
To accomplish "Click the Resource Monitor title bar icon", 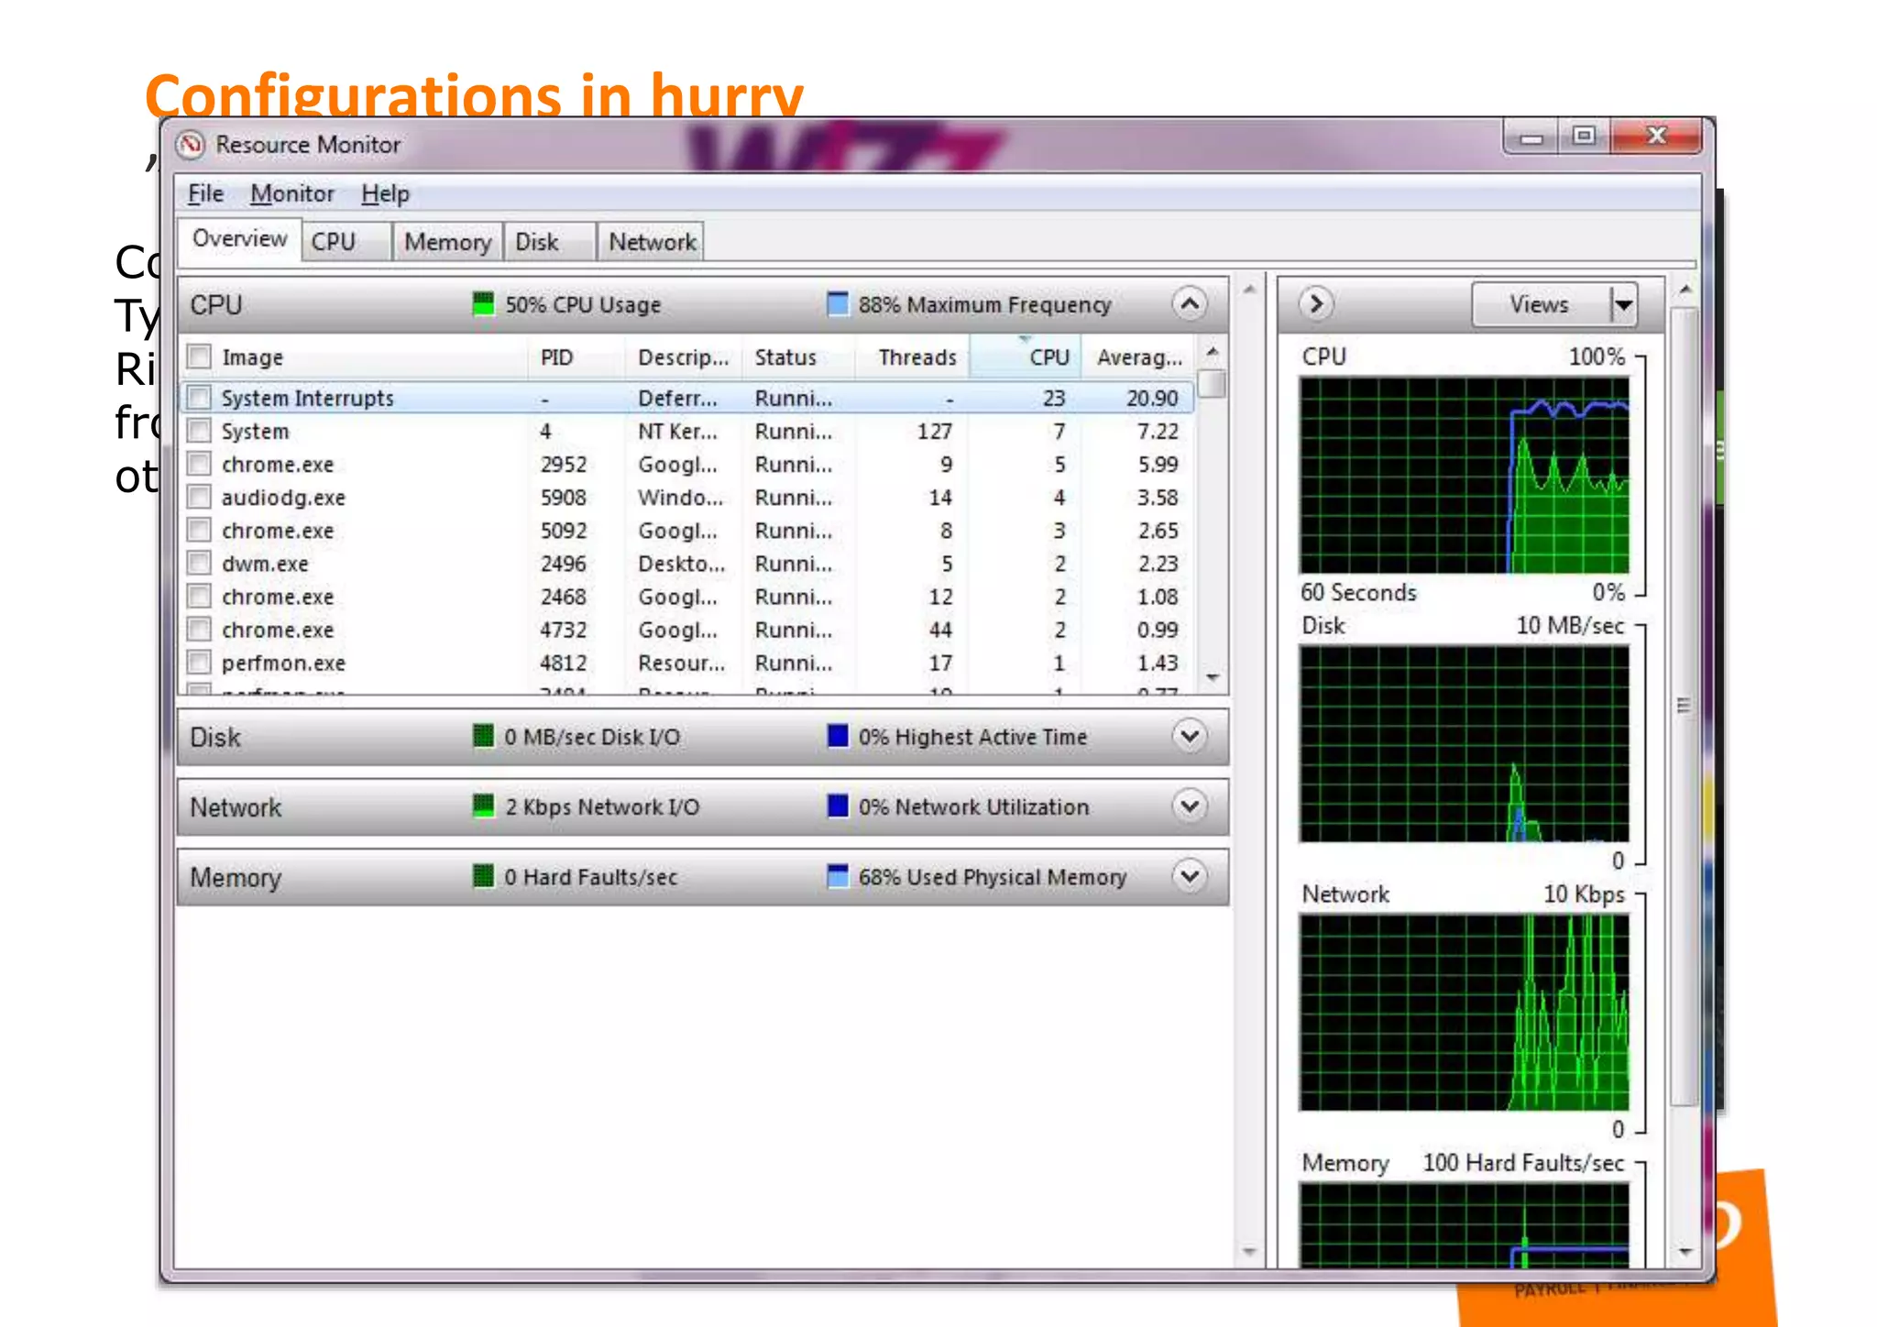I will pyautogui.click(x=191, y=144).
